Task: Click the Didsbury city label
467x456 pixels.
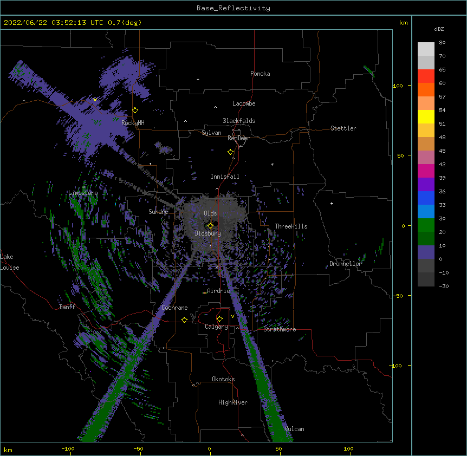Action: (207, 233)
